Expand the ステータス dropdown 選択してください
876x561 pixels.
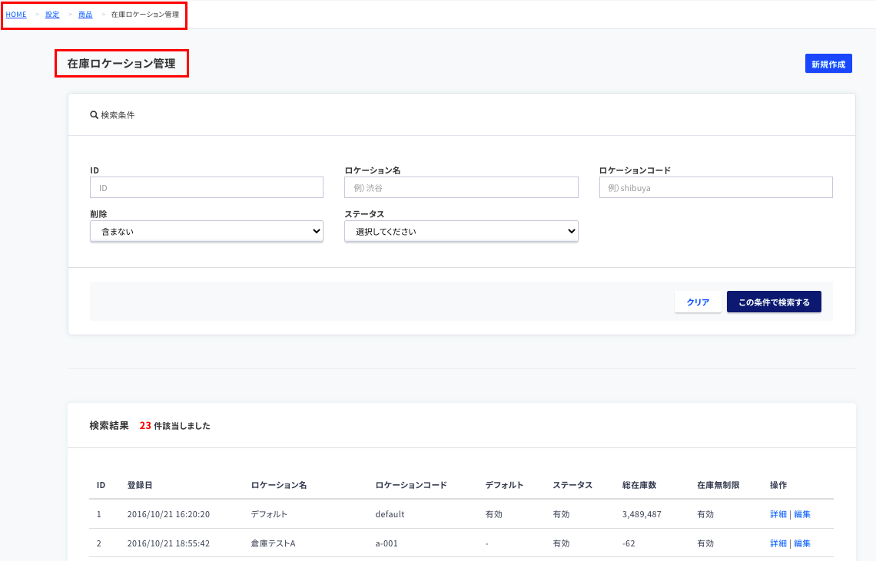click(462, 231)
